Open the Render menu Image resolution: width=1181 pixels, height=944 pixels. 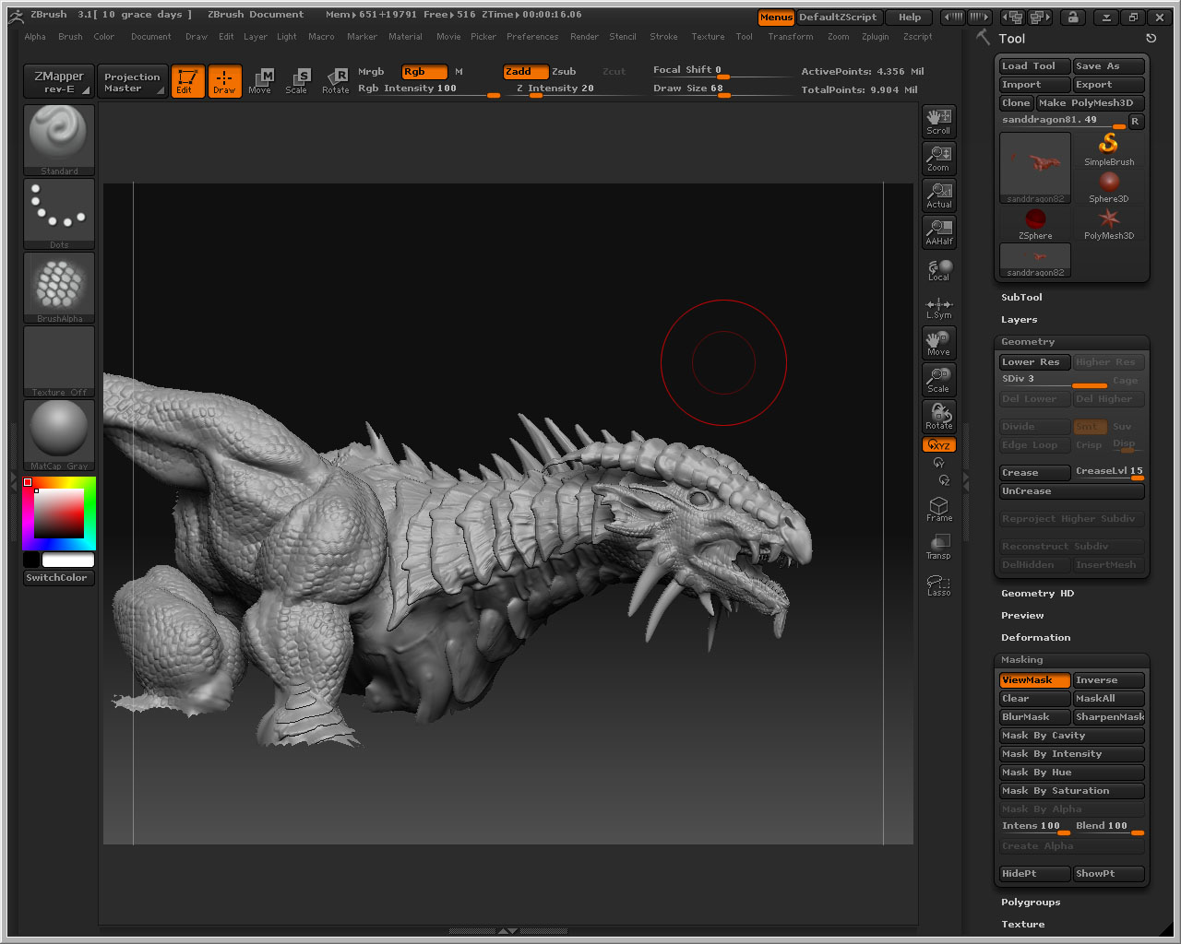(x=584, y=37)
